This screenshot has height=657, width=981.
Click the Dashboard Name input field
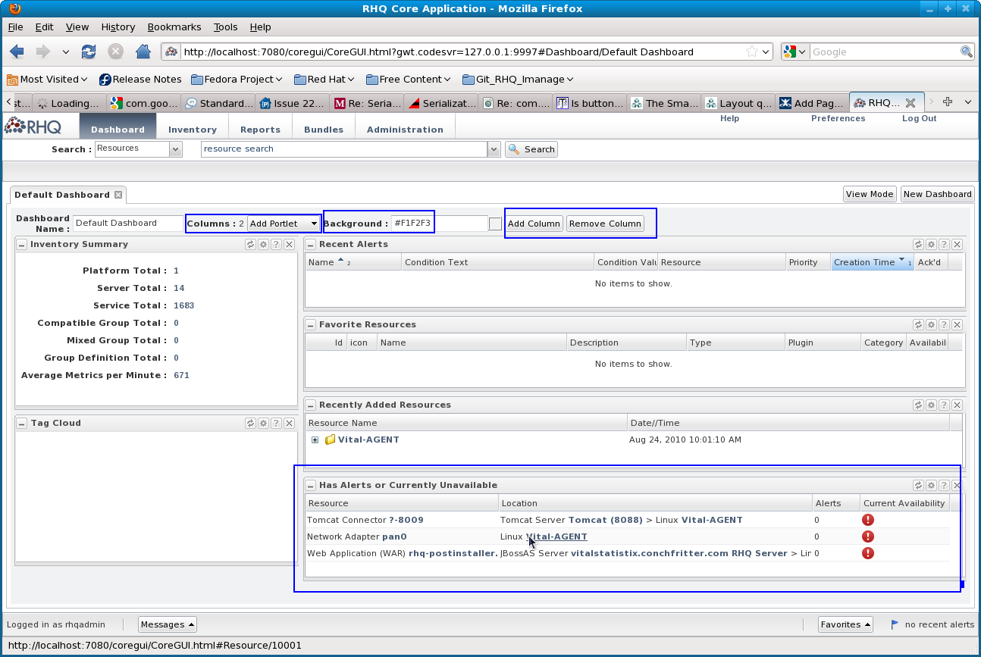[x=129, y=224]
